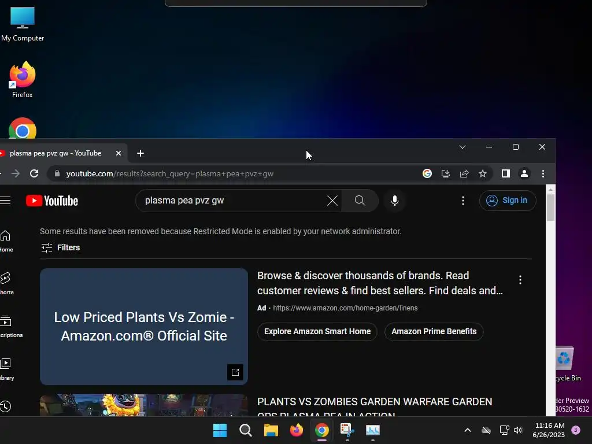Open the performance monitor app in the taskbar
Viewport: 592px width, 444px height.
coord(373,430)
